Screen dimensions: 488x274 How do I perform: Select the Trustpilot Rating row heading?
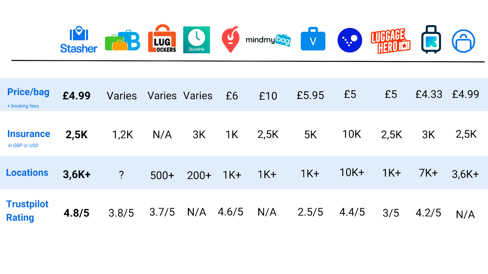(27, 211)
